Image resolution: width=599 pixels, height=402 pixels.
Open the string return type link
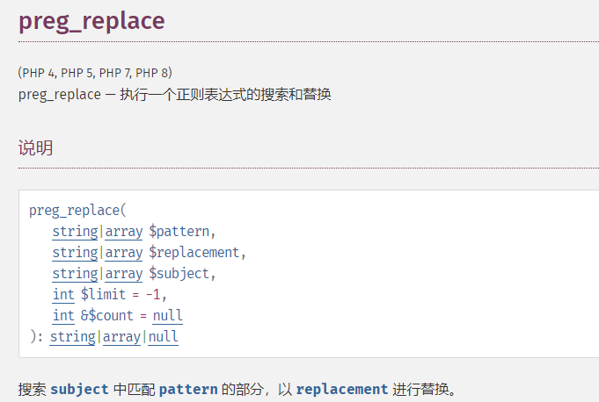tap(72, 337)
